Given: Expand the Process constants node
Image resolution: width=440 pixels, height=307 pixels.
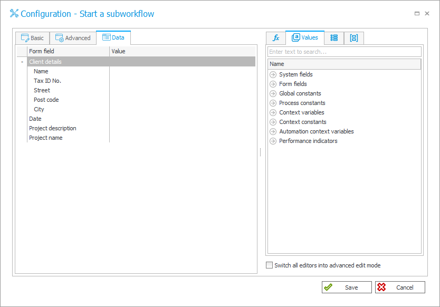Looking at the screenshot, I should pyautogui.click(x=273, y=103).
